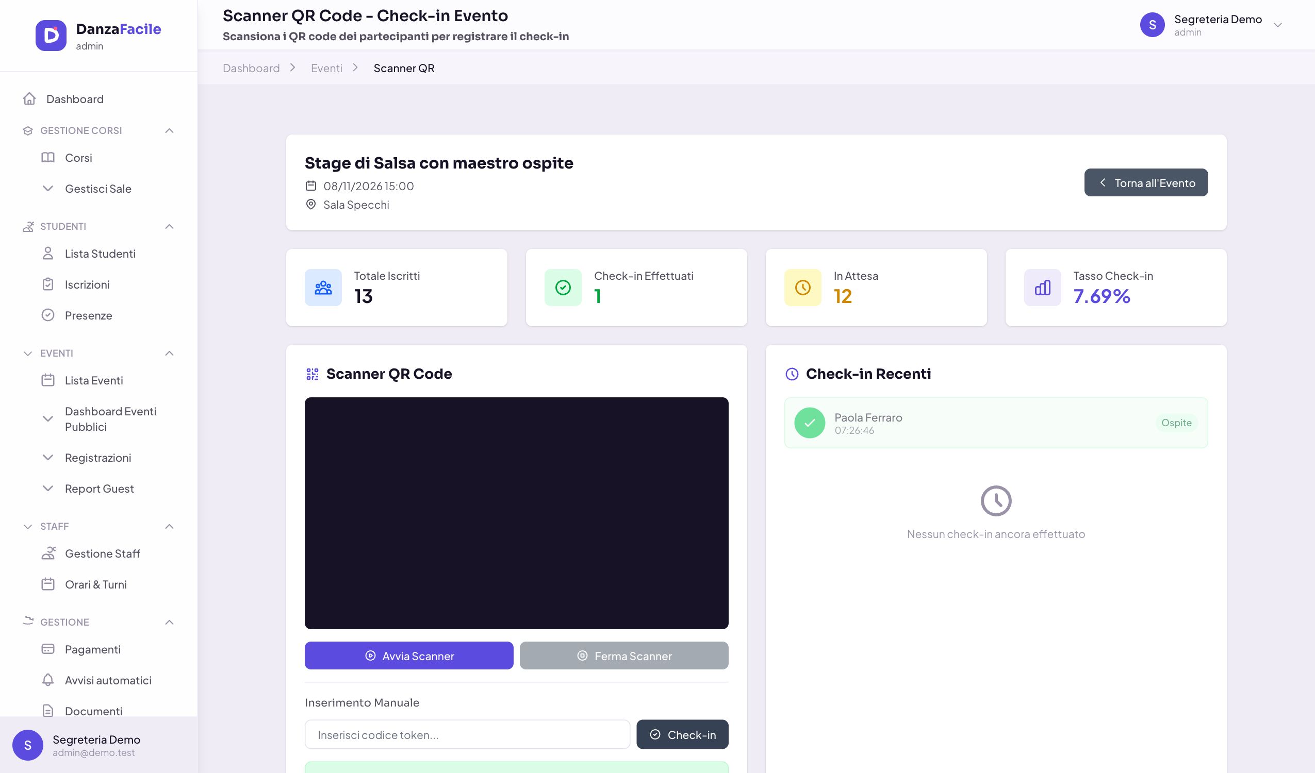Image resolution: width=1315 pixels, height=773 pixels.
Task: Click the Gestione Staff icon
Action: tap(48, 553)
